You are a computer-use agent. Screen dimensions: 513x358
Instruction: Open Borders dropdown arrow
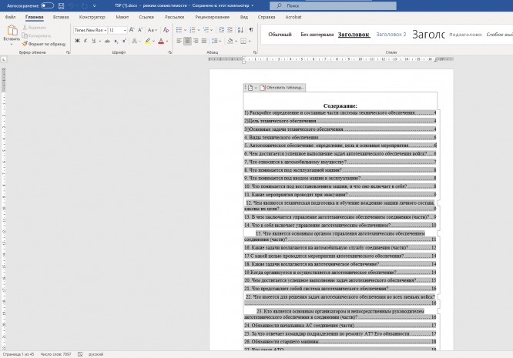pyautogui.click(x=250, y=42)
